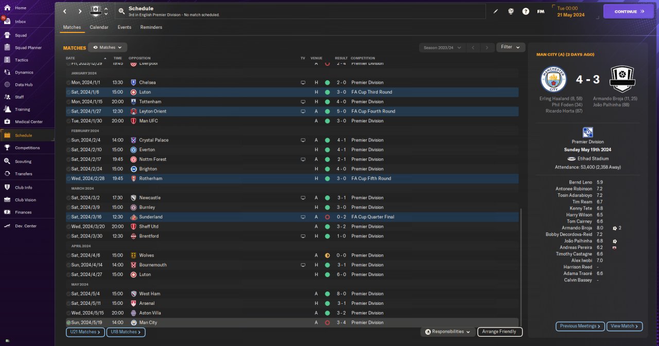Screen dimensions: 659x346
Task: Click the Schedule search bar
Action: click(x=300, y=11)
